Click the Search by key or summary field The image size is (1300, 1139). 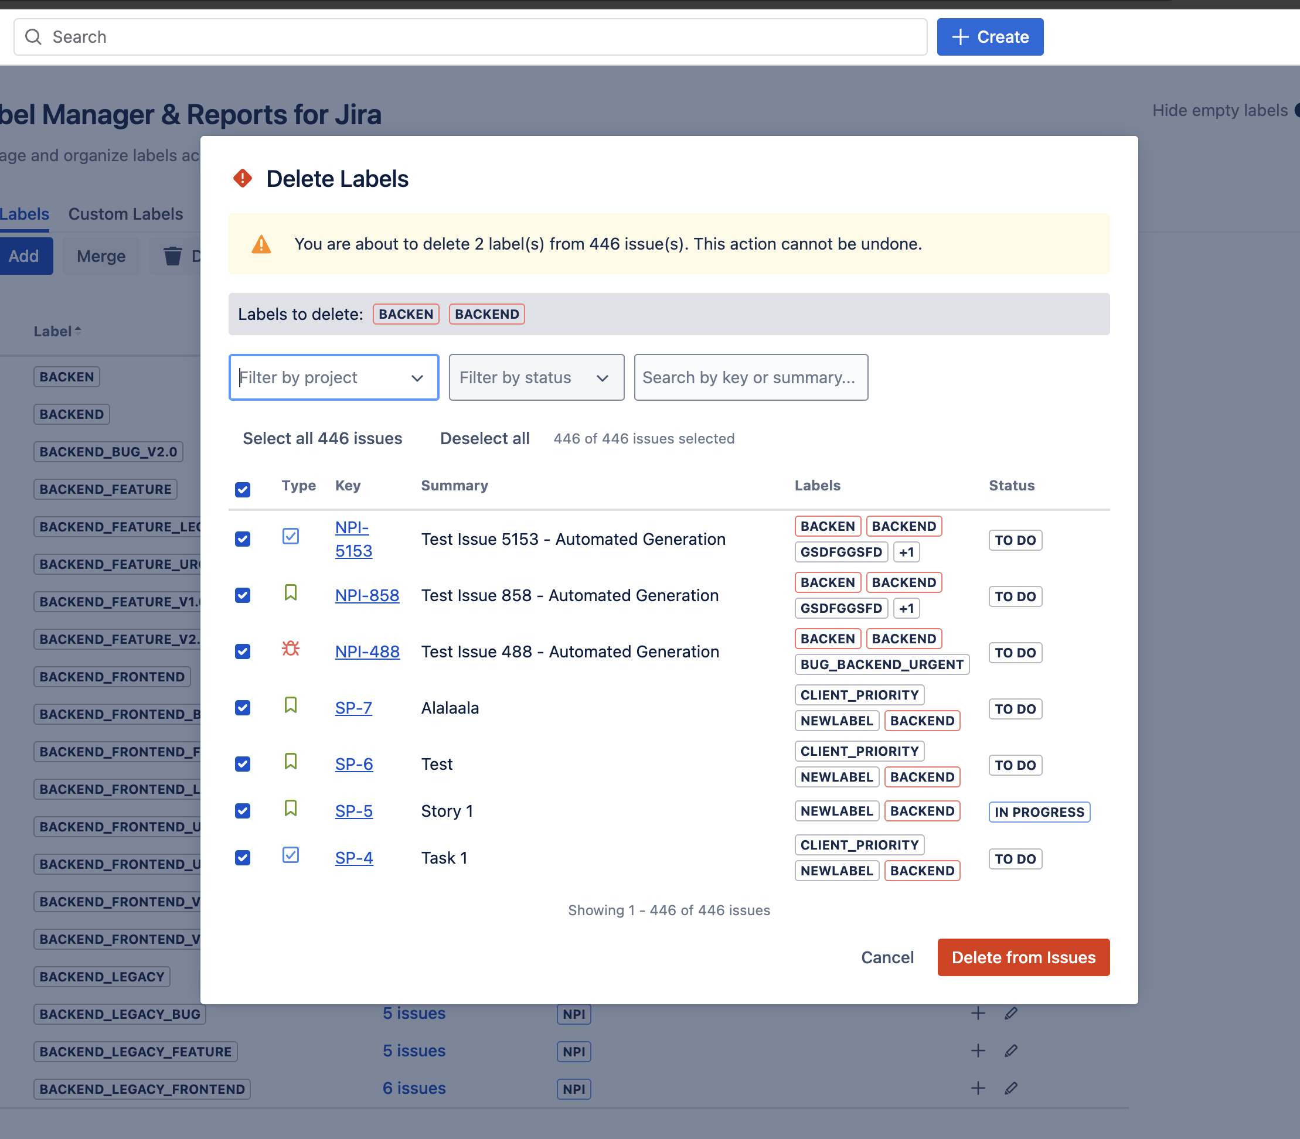(x=750, y=377)
